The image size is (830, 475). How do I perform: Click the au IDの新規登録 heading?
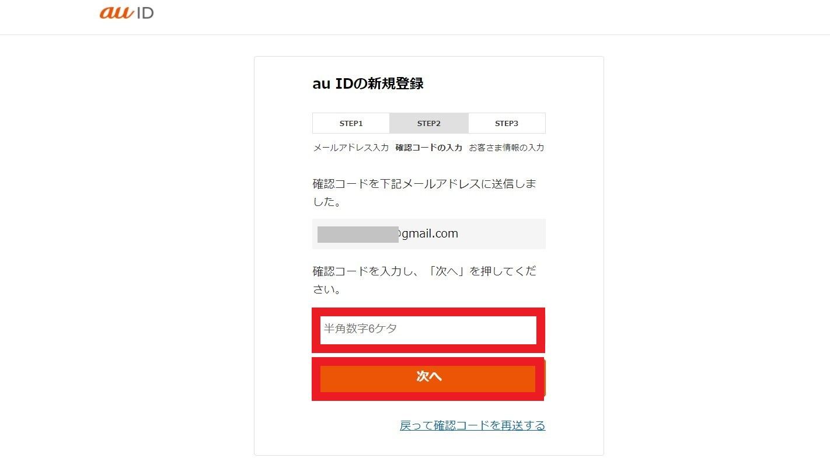[368, 83]
